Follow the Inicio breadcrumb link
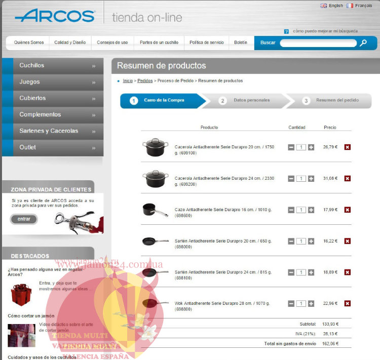380x360 pixels. click(128, 81)
